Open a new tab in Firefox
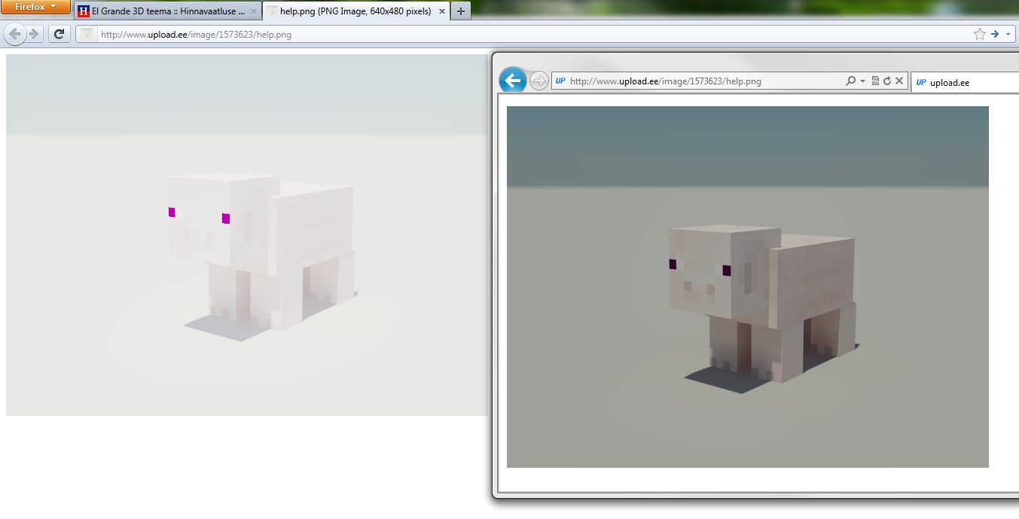This screenshot has width=1019, height=519. point(461,11)
